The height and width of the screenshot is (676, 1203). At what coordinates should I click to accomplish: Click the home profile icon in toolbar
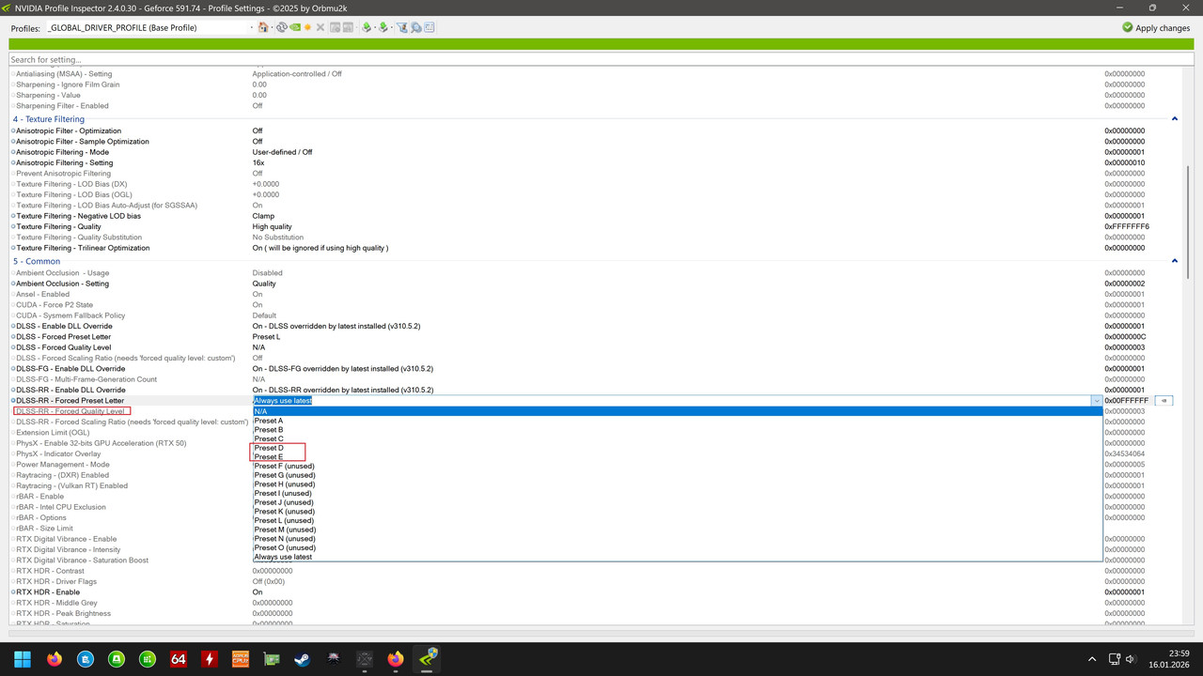[263, 27]
